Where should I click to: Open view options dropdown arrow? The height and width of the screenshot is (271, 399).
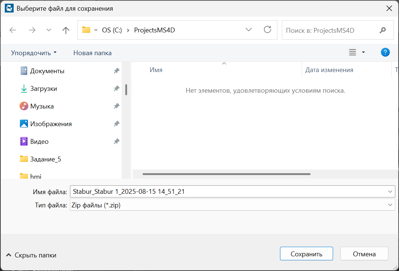click(363, 52)
